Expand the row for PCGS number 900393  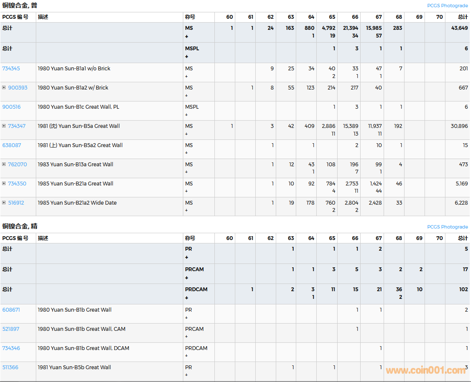(x=4, y=87)
